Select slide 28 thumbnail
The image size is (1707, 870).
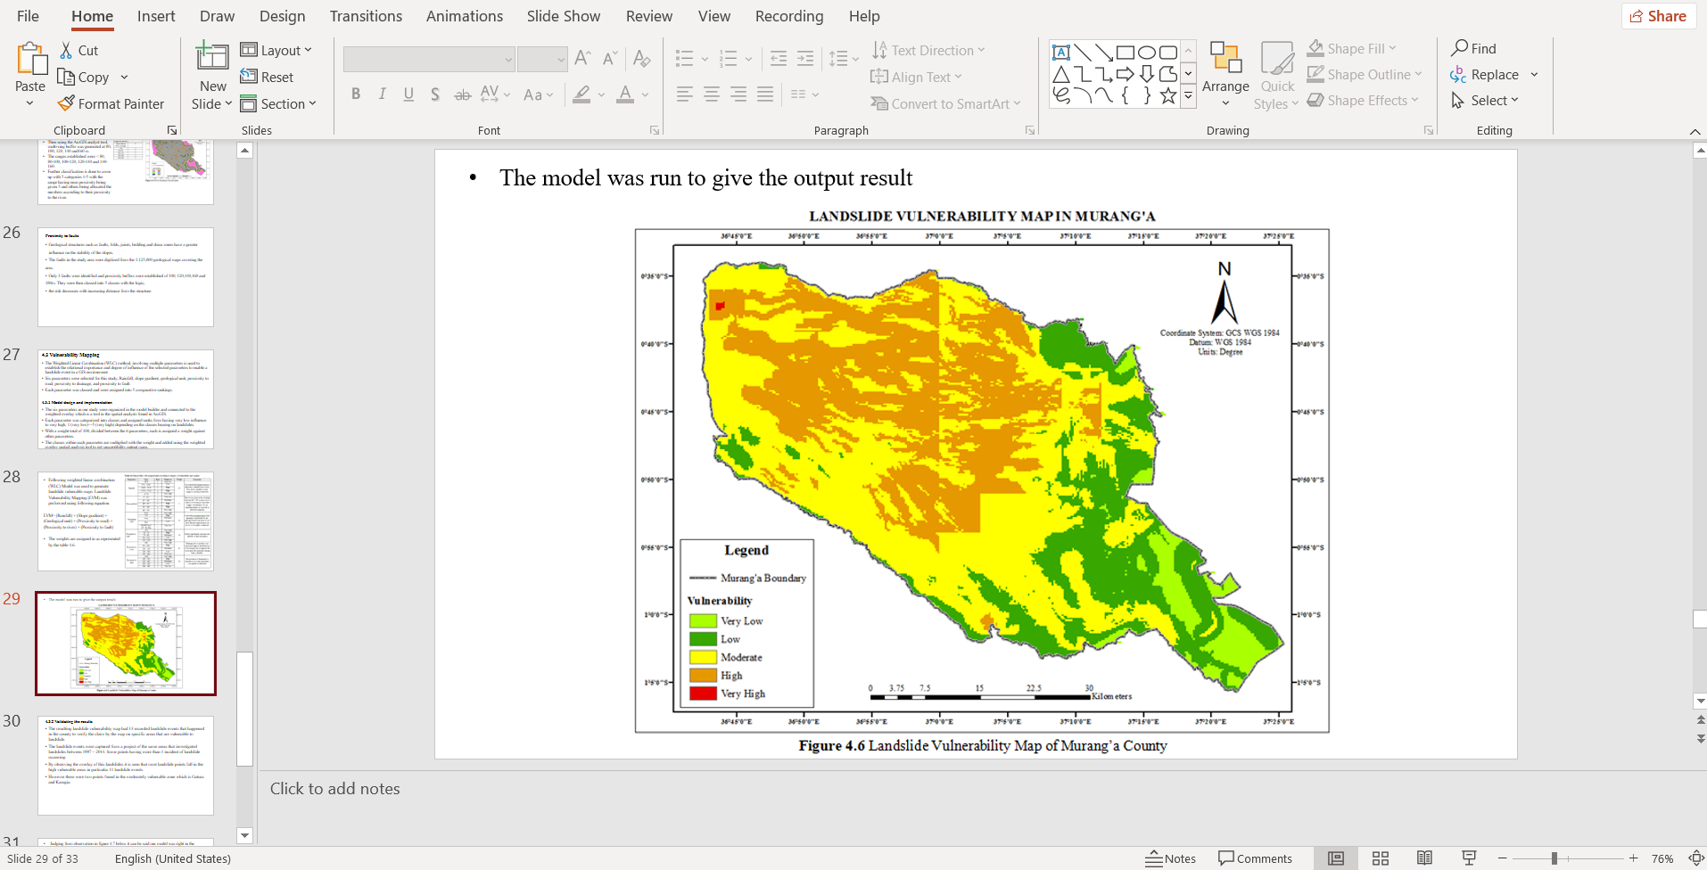click(x=126, y=521)
